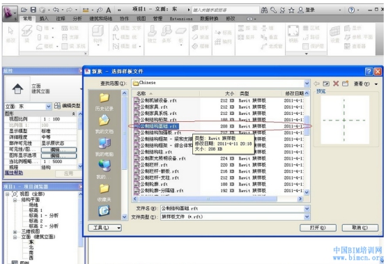Click 编辑 button for 图形显示选项
Viewport: 386px width, 264px height.
[59, 156]
